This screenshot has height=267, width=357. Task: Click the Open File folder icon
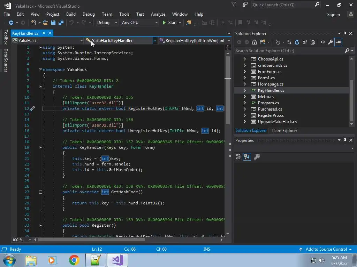point(46,23)
